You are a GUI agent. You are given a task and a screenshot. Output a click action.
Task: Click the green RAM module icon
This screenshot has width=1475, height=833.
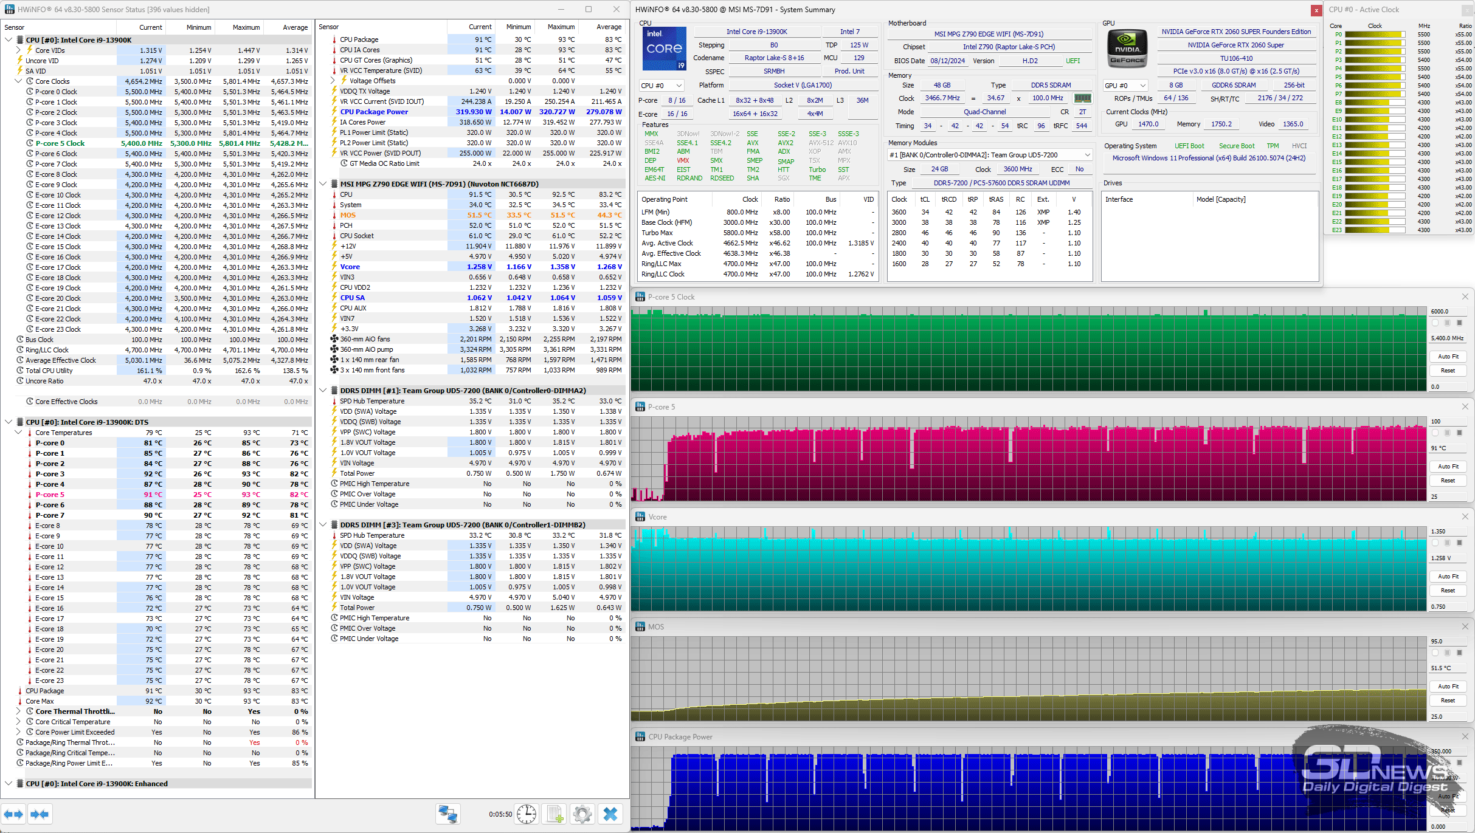point(1082,98)
